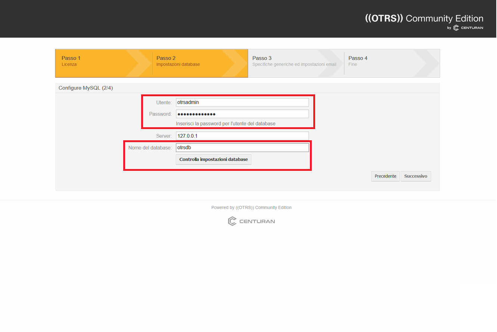Select the Server field with 127.0.0.1
This screenshot has height=332, width=497.
[x=242, y=136]
